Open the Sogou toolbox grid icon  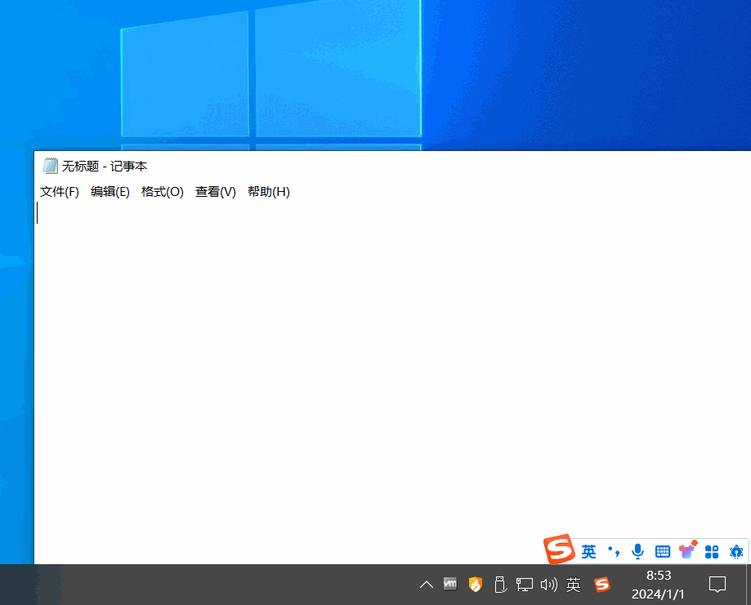pos(712,552)
